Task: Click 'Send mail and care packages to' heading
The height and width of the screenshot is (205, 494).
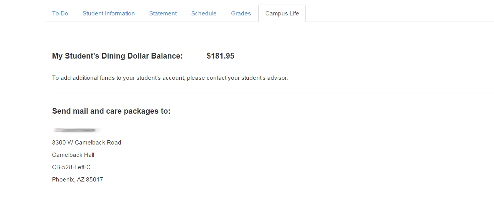Action: coord(111,111)
